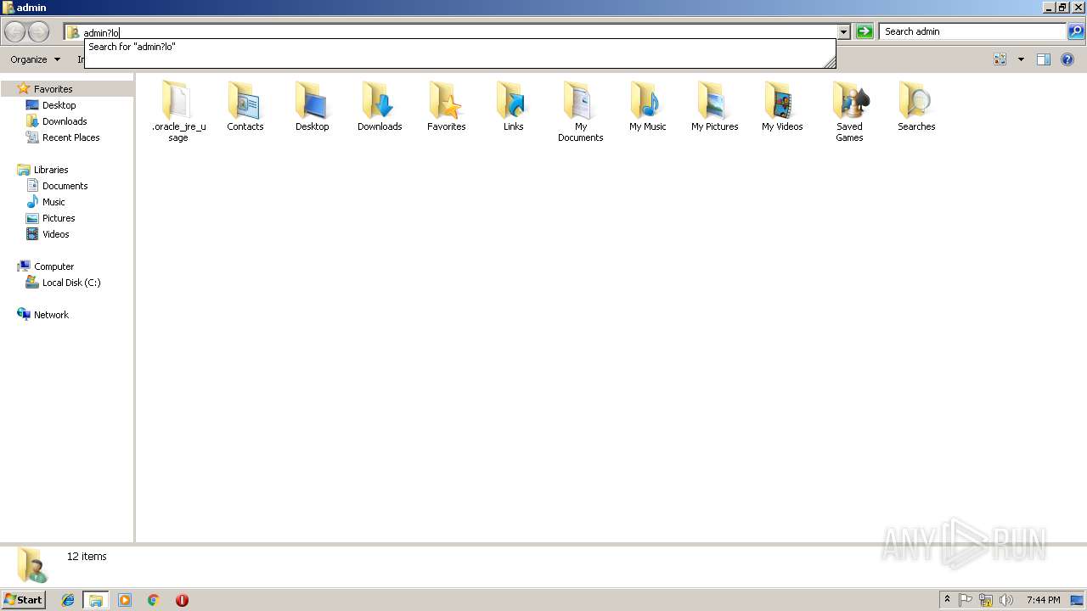Open the Downloads folder in file pane

pos(380,106)
